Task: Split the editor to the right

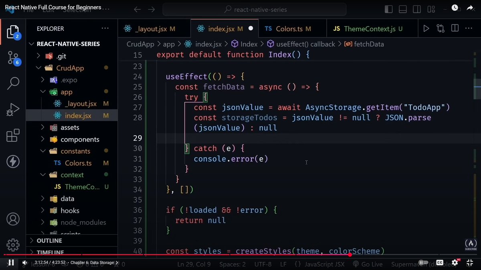Action: pyautogui.click(x=455, y=28)
